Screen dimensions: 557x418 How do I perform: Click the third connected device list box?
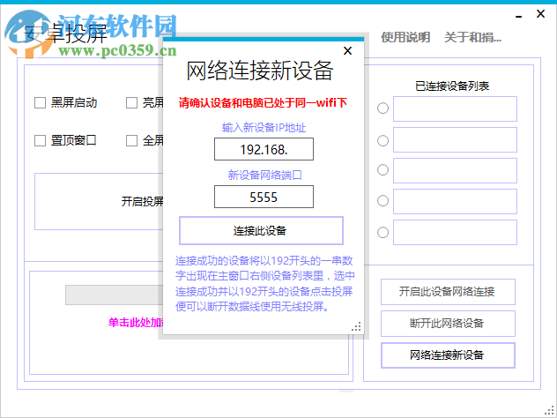tap(455, 170)
